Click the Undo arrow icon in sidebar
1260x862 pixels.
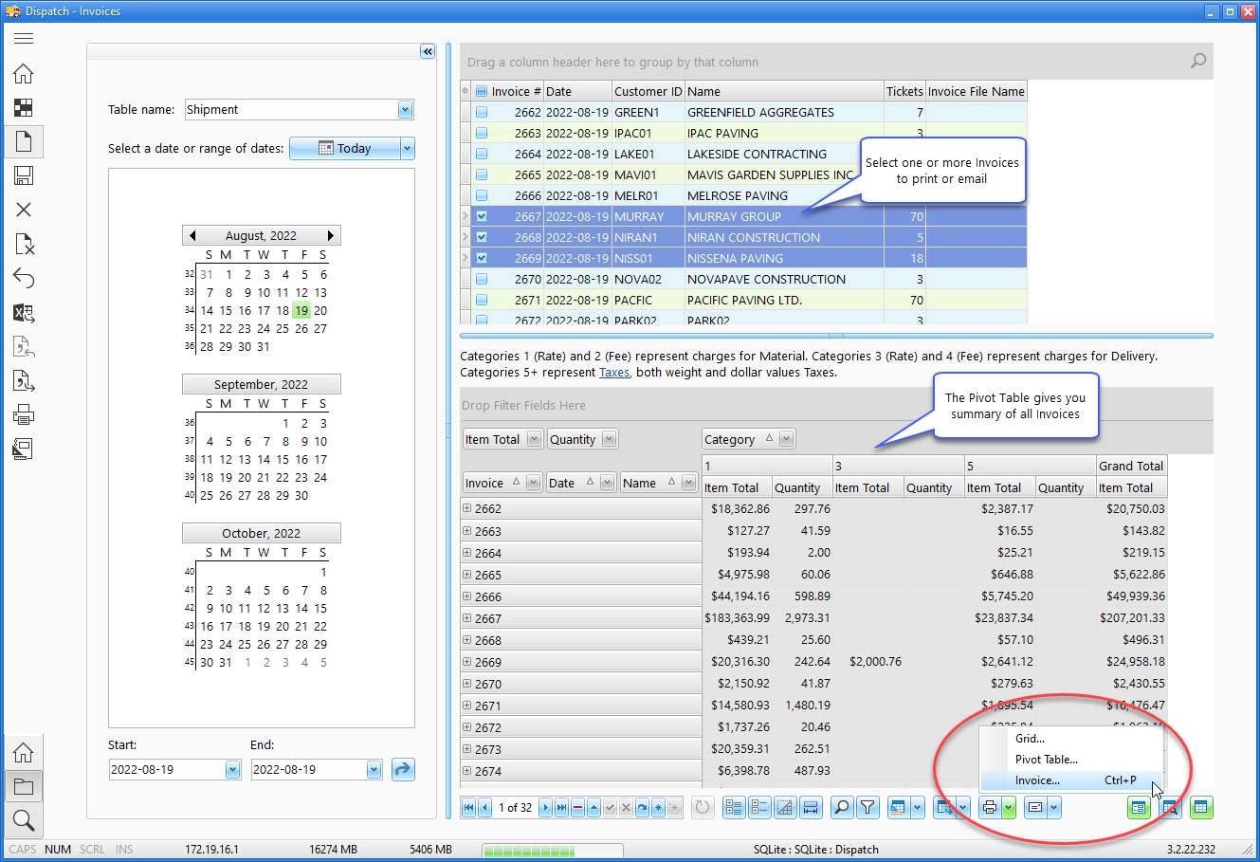(x=24, y=278)
